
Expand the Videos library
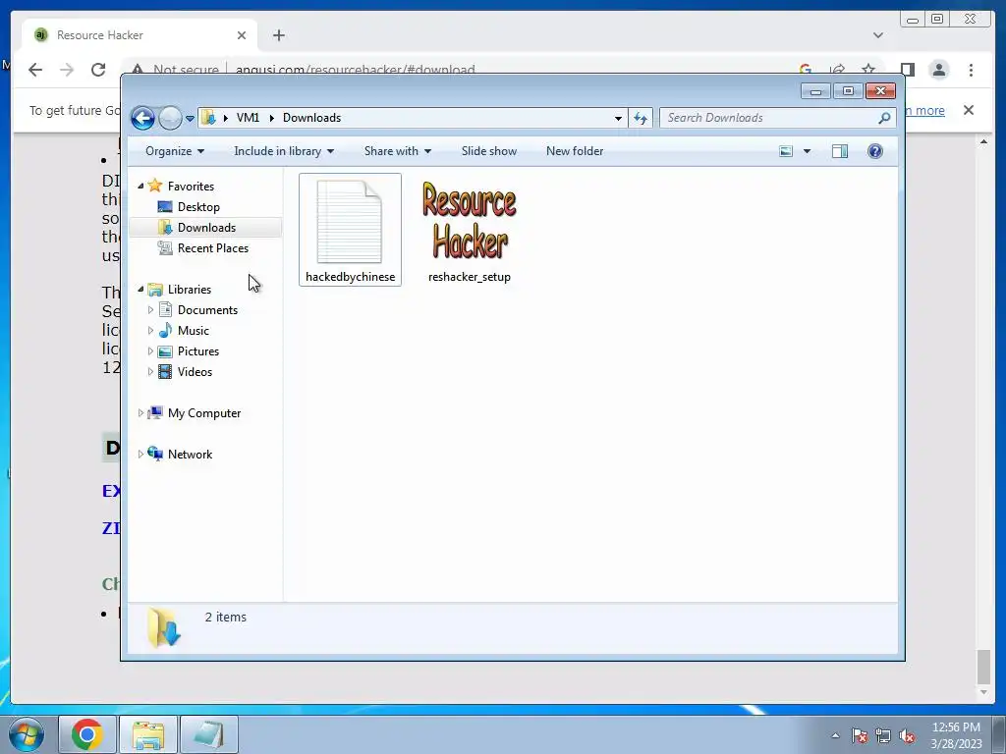(150, 372)
